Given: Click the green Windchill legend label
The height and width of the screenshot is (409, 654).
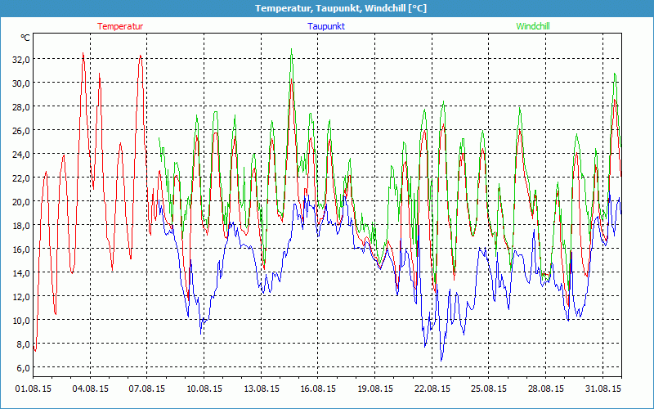Looking at the screenshot, I should 533,26.
